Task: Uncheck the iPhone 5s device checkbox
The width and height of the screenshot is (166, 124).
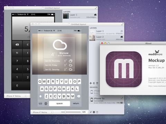Action: pyautogui.click(x=121, y=98)
